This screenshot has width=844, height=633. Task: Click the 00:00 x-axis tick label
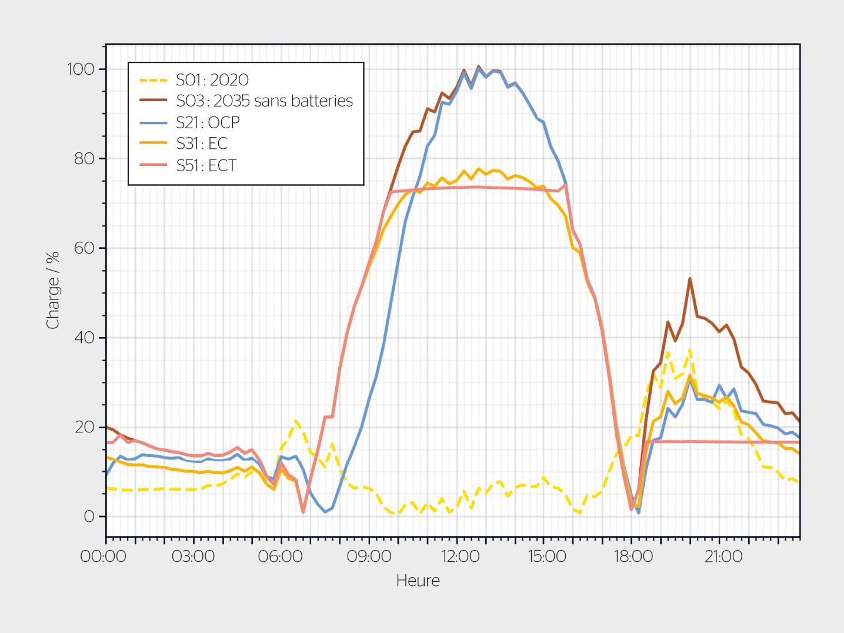point(104,557)
